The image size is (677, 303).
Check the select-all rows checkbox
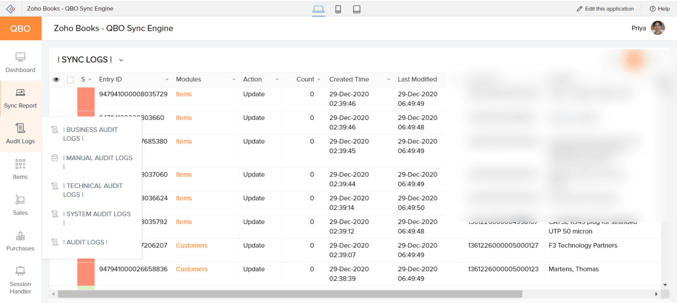point(70,79)
